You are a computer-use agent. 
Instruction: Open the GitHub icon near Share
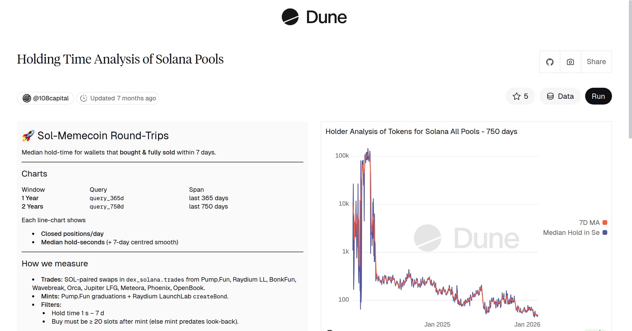click(550, 62)
